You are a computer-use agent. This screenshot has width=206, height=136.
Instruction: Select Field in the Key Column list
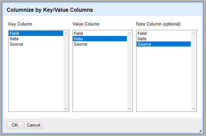point(36,33)
